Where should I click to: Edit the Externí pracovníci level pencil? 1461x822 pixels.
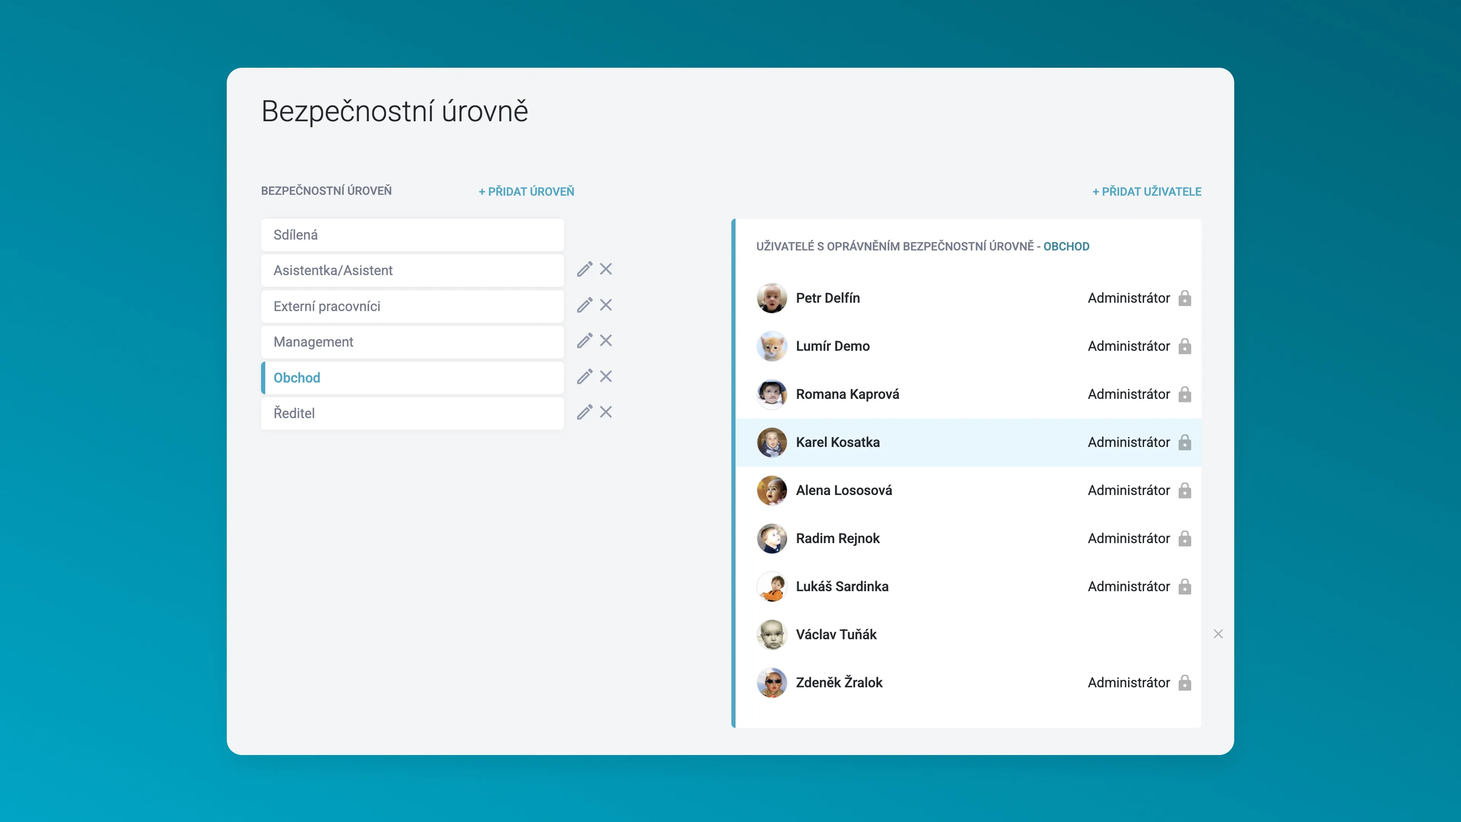585,305
